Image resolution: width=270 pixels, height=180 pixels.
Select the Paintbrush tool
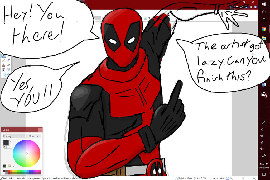tap(4, 55)
